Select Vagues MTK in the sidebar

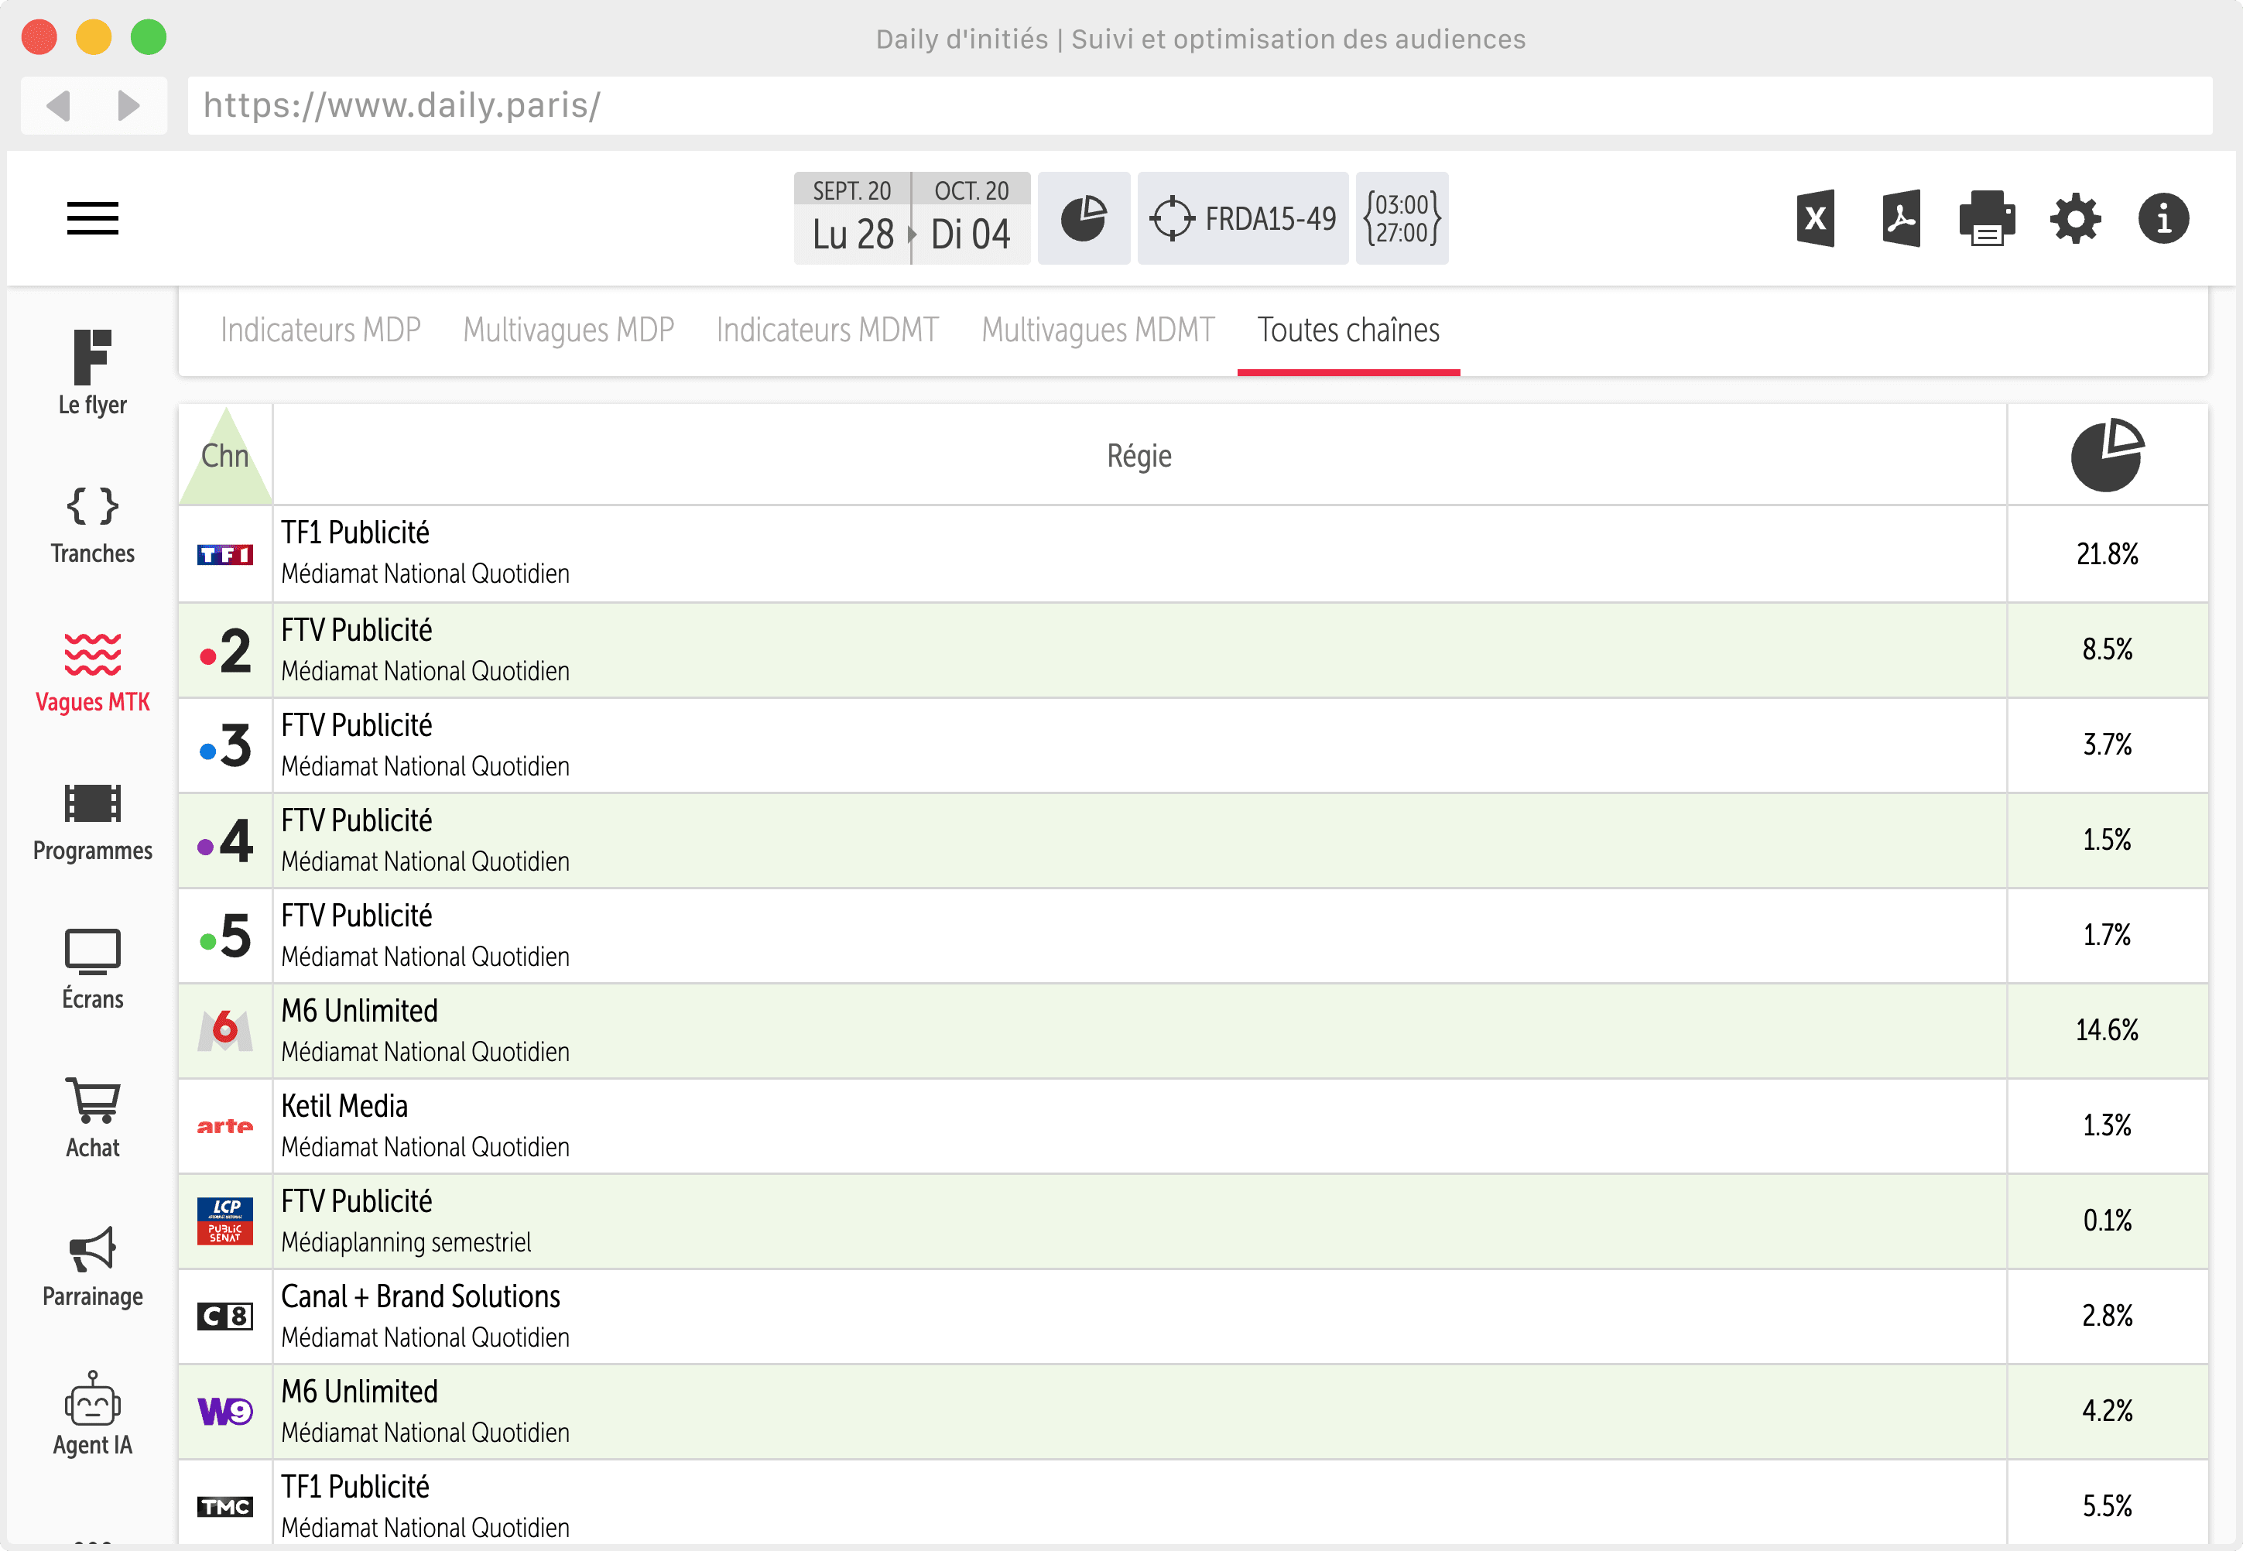click(92, 673)
